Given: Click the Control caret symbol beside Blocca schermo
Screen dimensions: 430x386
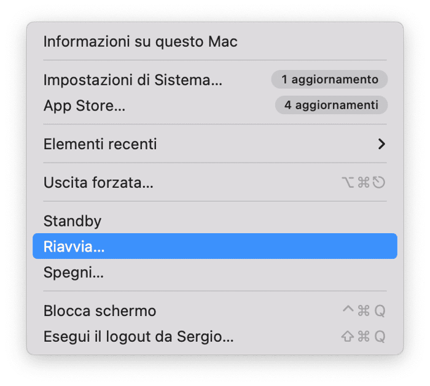Looking at the screenshot, I should (x=348, y=311).
